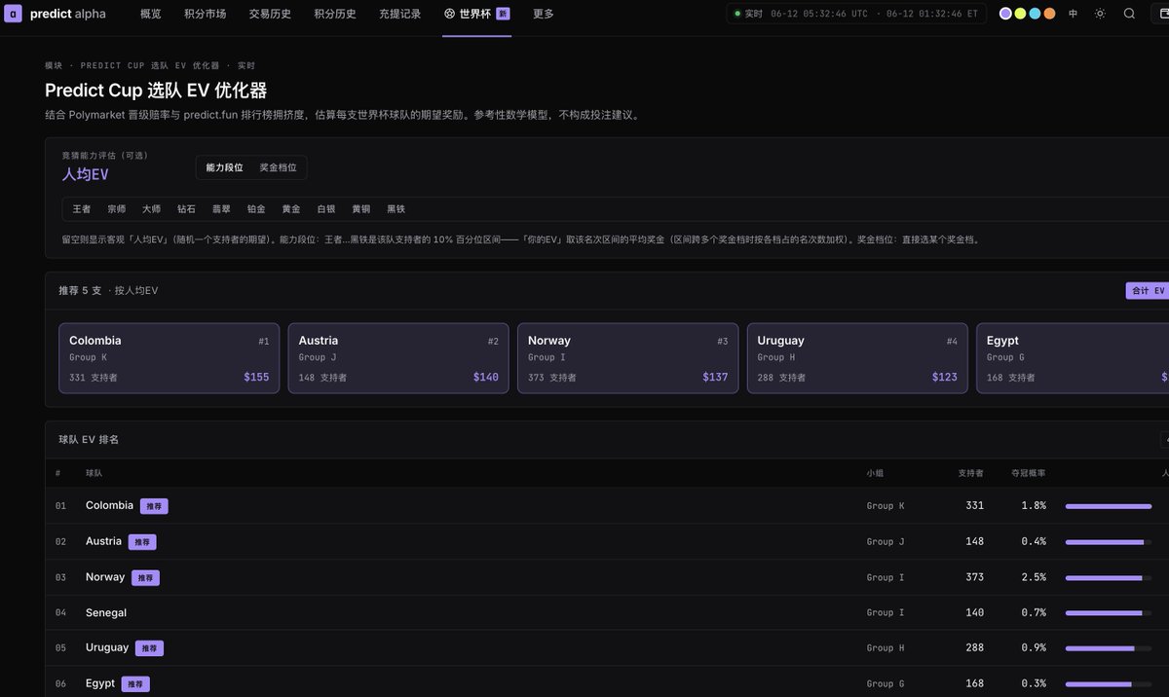Viewport: 1169px width, 697px height.
Task: Click the 2.5% probability in Norway row
Action: click(1034, 577)
